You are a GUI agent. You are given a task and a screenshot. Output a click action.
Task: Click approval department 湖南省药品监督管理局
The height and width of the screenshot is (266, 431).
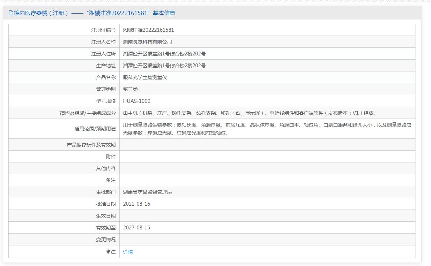click(147, 192)
